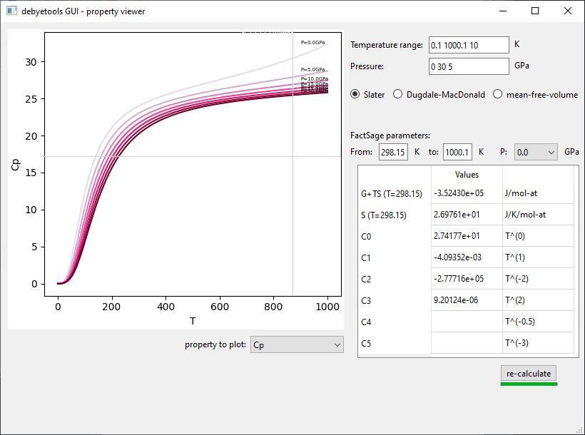Focus the Temperature range input field
This screenshot has width=585, height=435.
click(469, 45)
